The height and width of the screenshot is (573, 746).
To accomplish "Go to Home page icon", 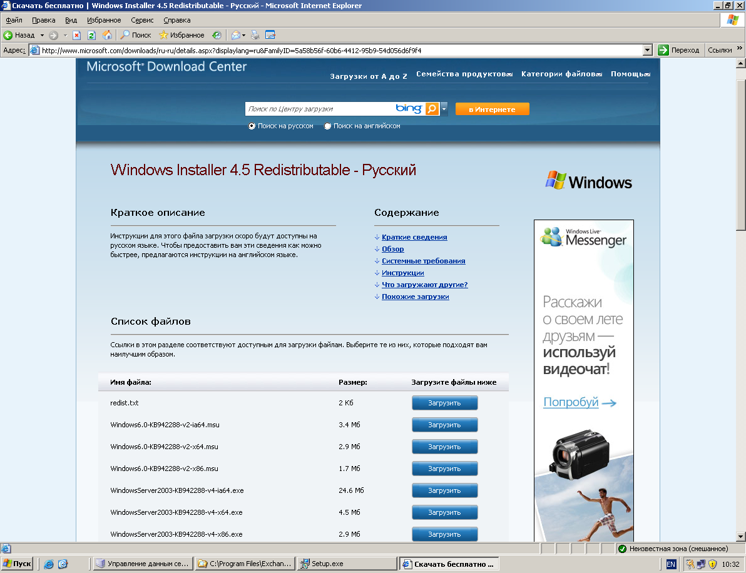I will (107, 35).
